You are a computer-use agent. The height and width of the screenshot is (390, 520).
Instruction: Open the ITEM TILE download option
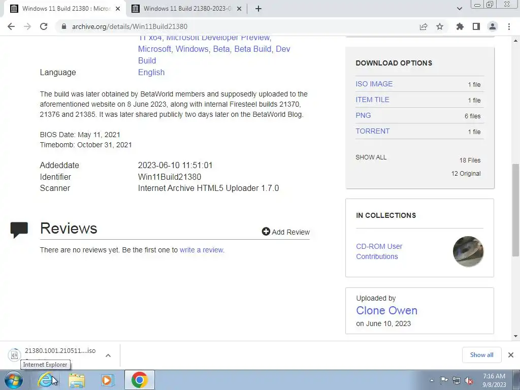click(372, 100)
